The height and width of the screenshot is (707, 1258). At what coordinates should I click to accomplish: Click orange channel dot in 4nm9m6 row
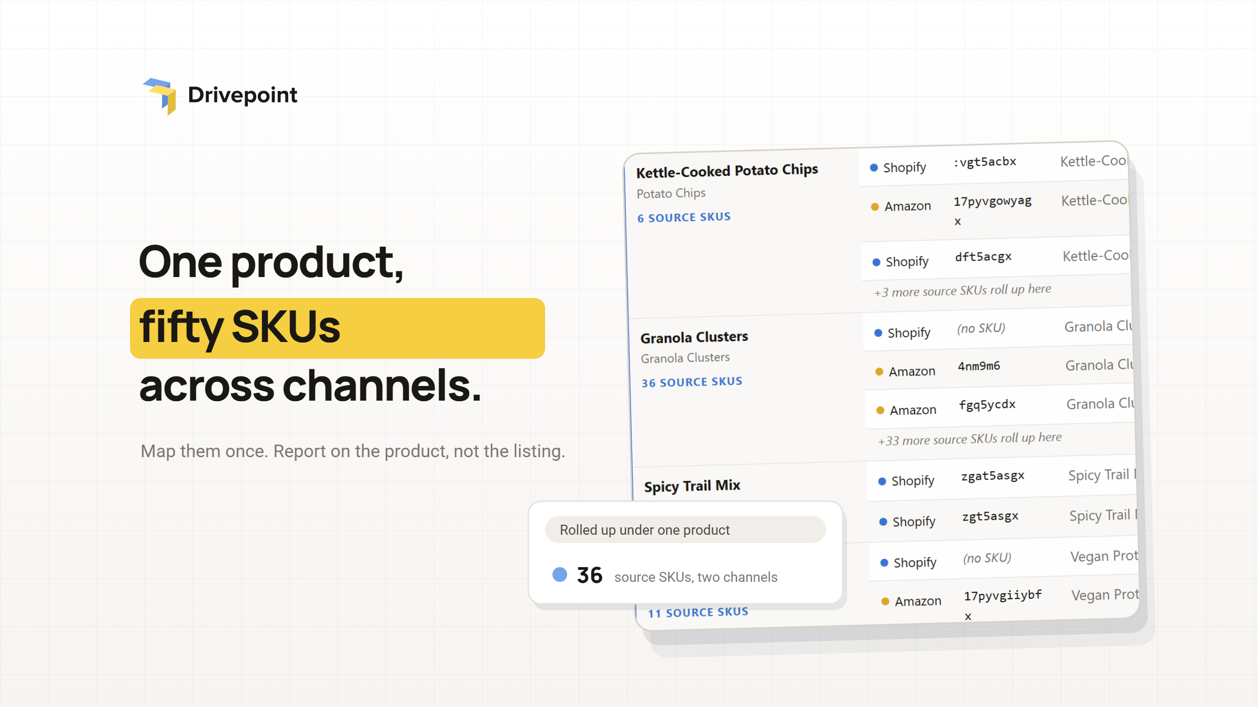click(879, 372)
